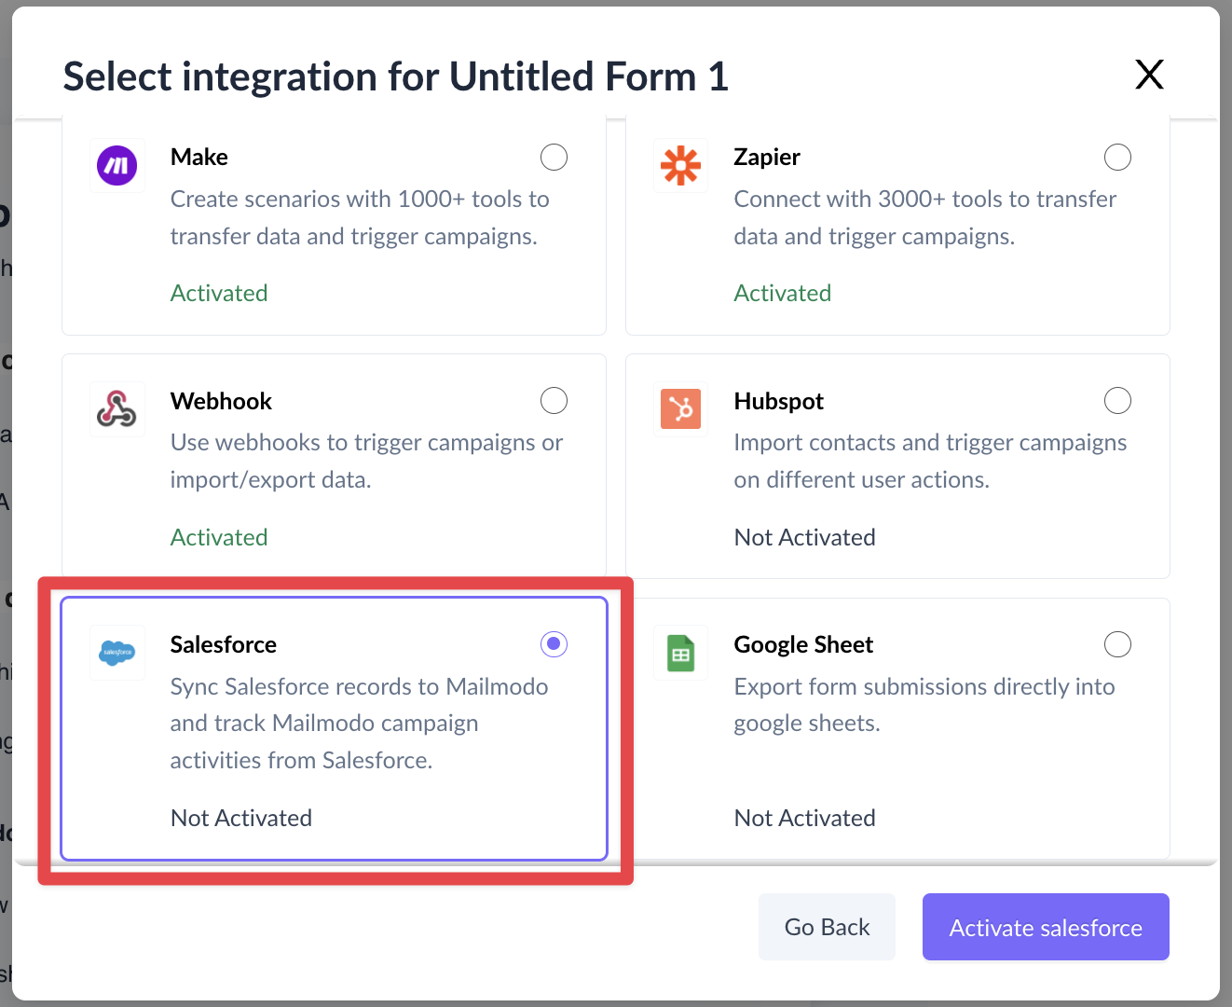Click the Webhook description text
The image size is (1232, 1007).
coord(366,461)
